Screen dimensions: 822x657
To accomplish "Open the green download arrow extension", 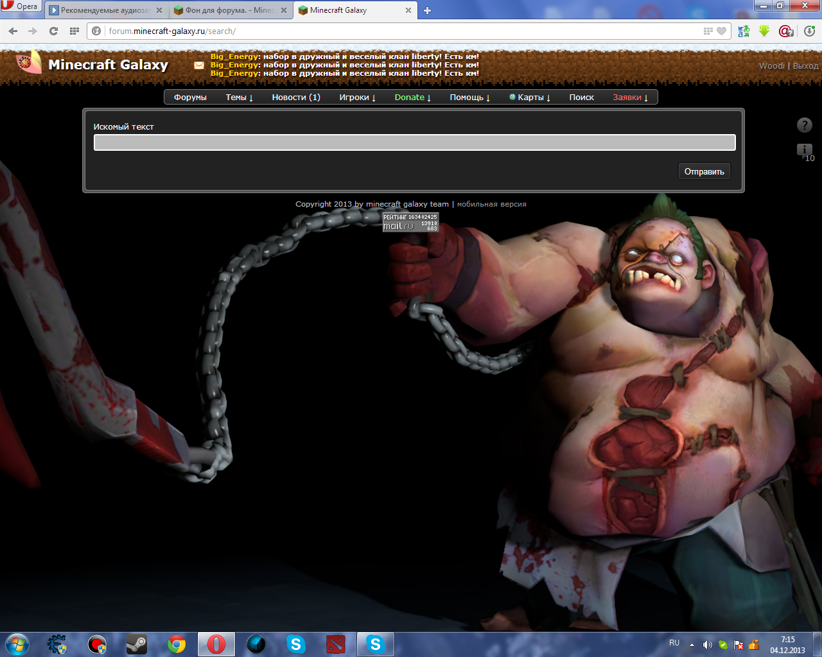I will coord(764,31).
